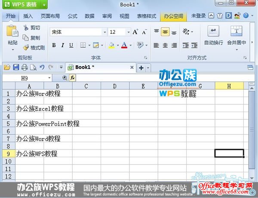The image size is (258, 198).
Task: Select column header H
Action: pyautogui.click(x=229, y=86)
